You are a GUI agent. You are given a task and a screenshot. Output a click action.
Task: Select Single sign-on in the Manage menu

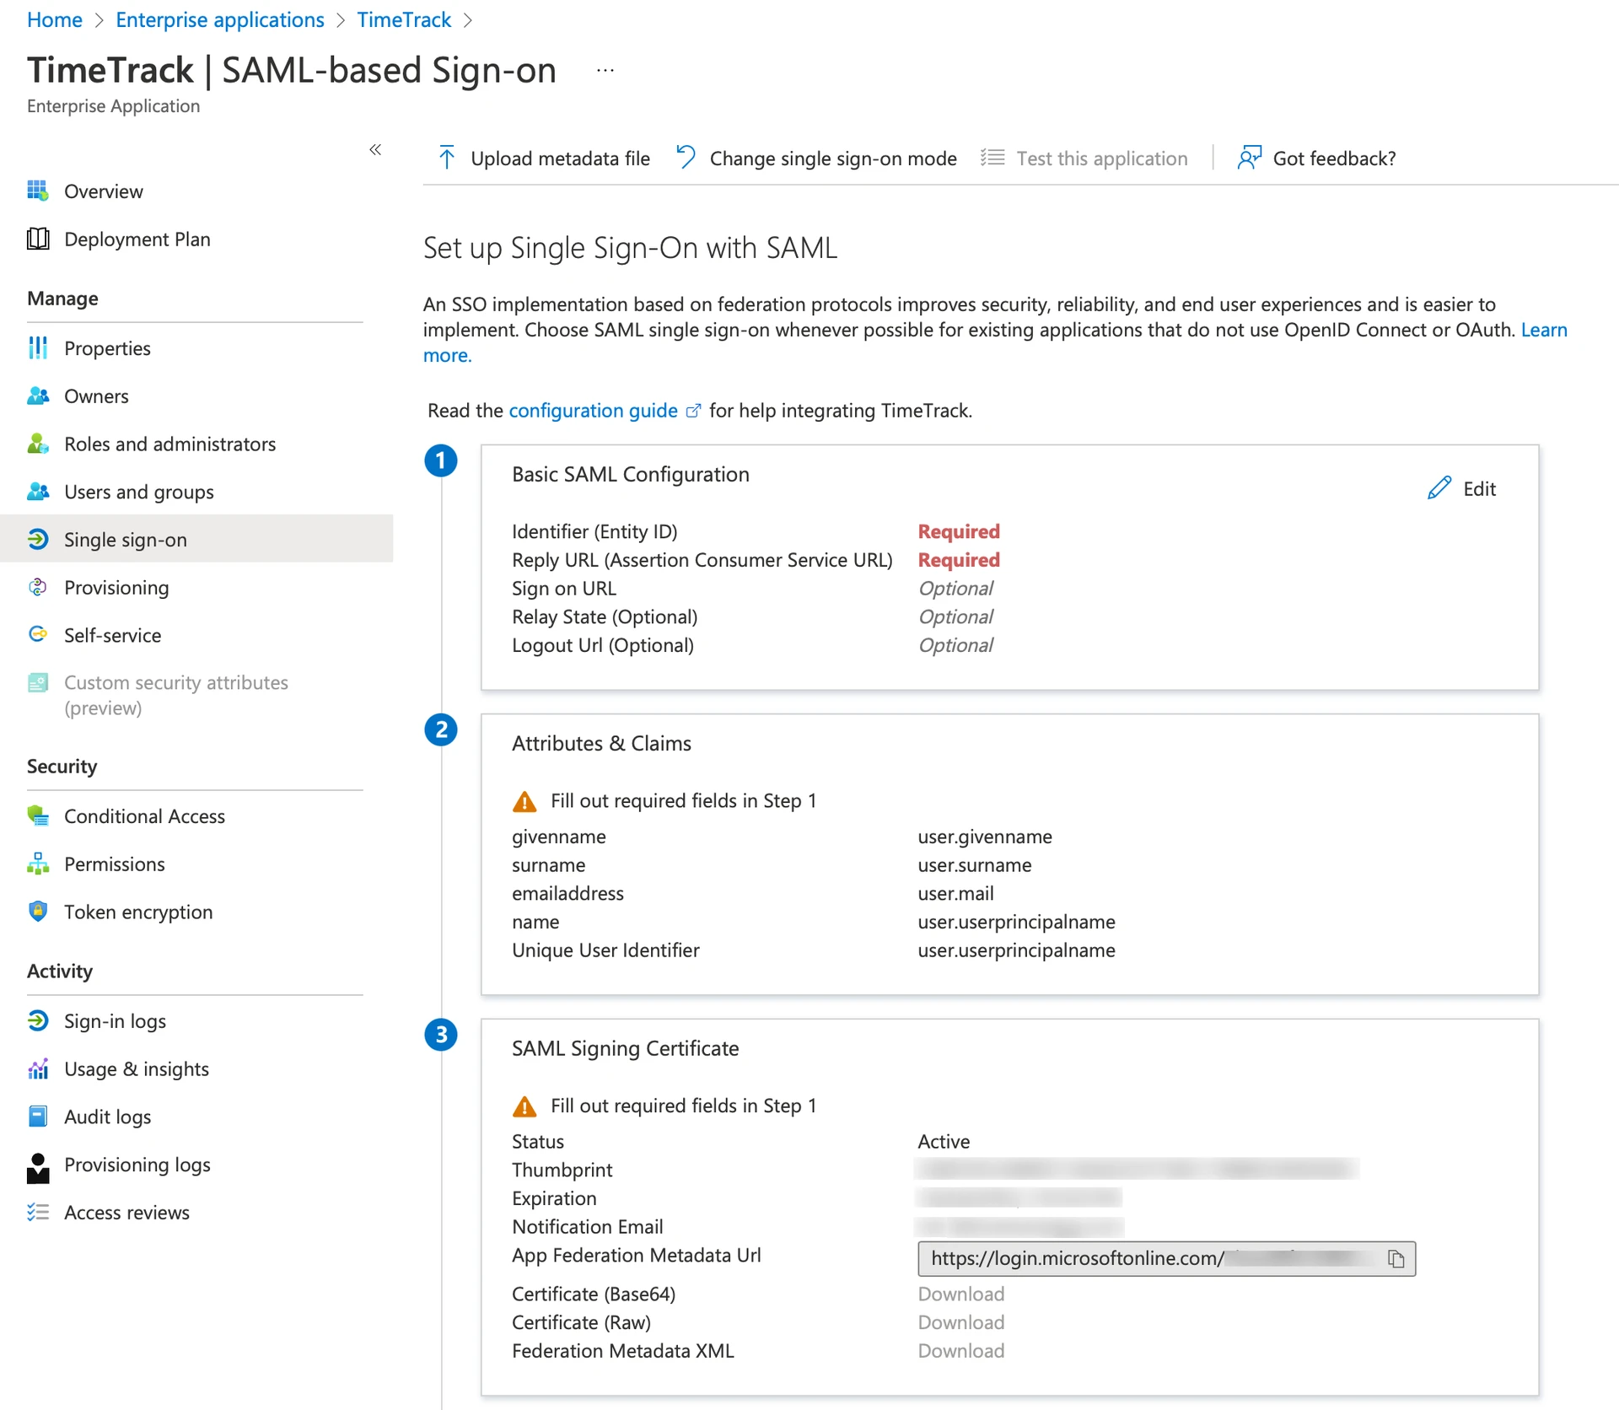coord(125,539)
